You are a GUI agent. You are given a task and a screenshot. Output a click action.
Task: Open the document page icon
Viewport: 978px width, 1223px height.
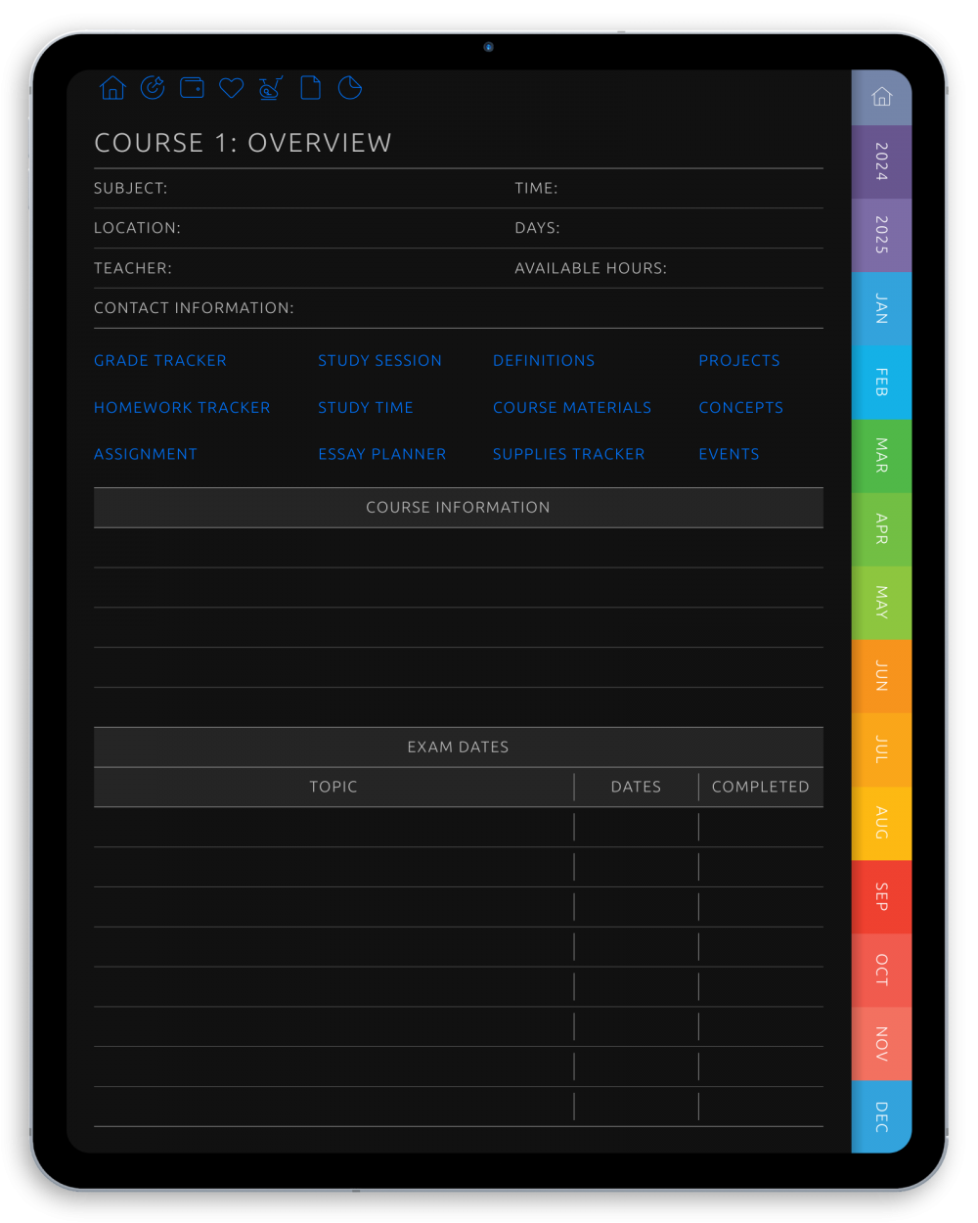coord(310,88)
